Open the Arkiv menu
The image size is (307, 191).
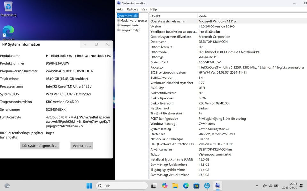120,9
